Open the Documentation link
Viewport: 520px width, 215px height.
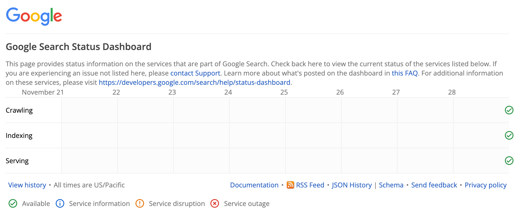point(254,185)
